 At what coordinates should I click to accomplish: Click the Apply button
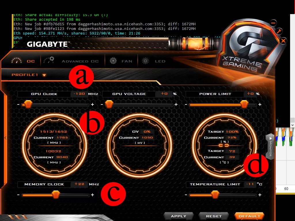pos(179,216)
